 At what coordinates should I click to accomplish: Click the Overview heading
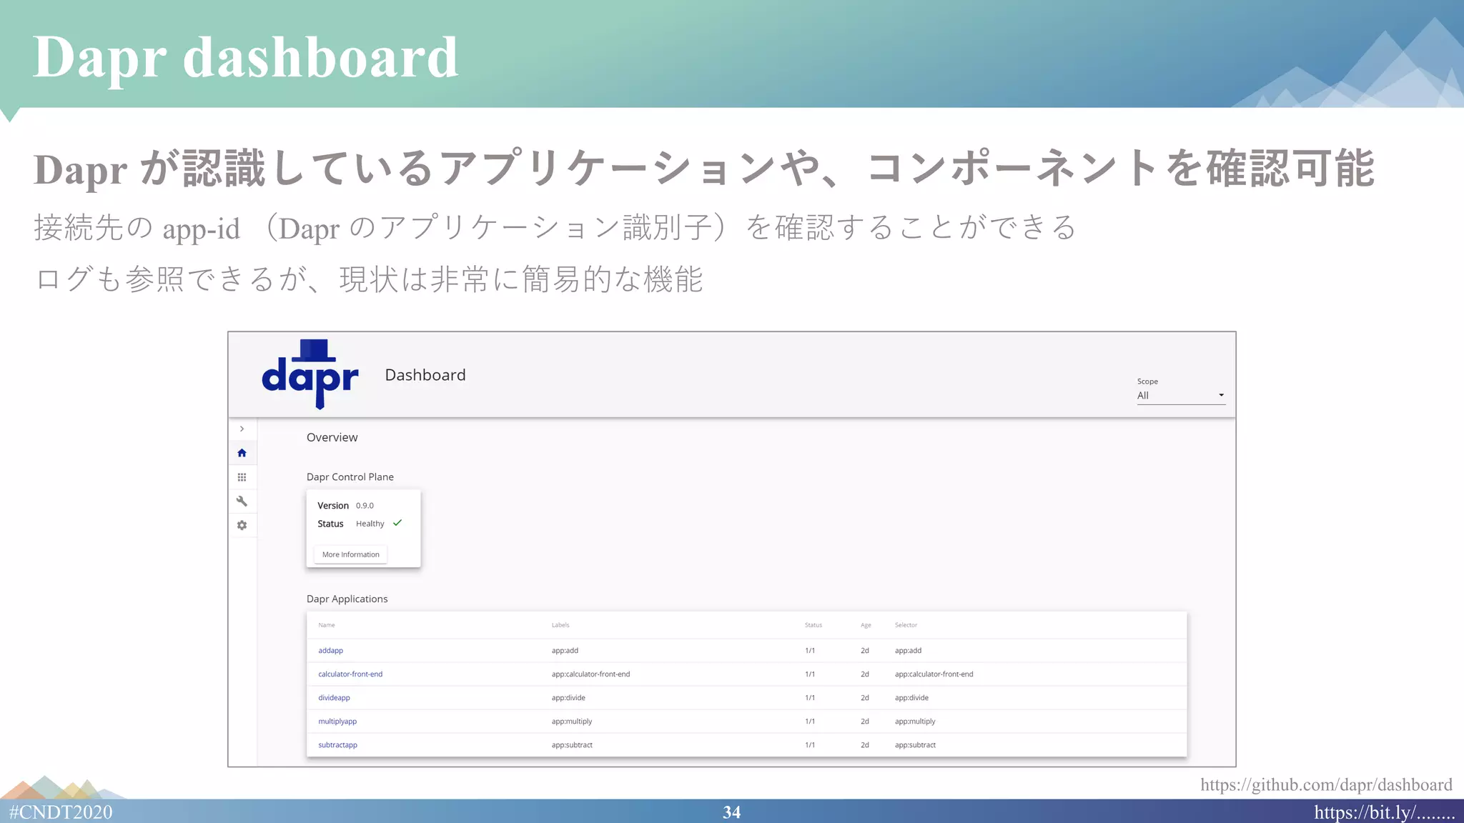[332, 437]
